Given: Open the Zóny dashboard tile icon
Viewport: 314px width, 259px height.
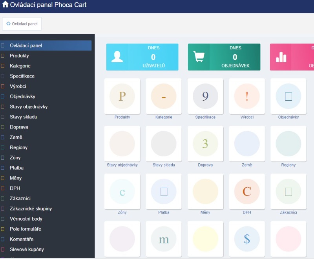Looking at the screenshot, I should tap(122, 192).
